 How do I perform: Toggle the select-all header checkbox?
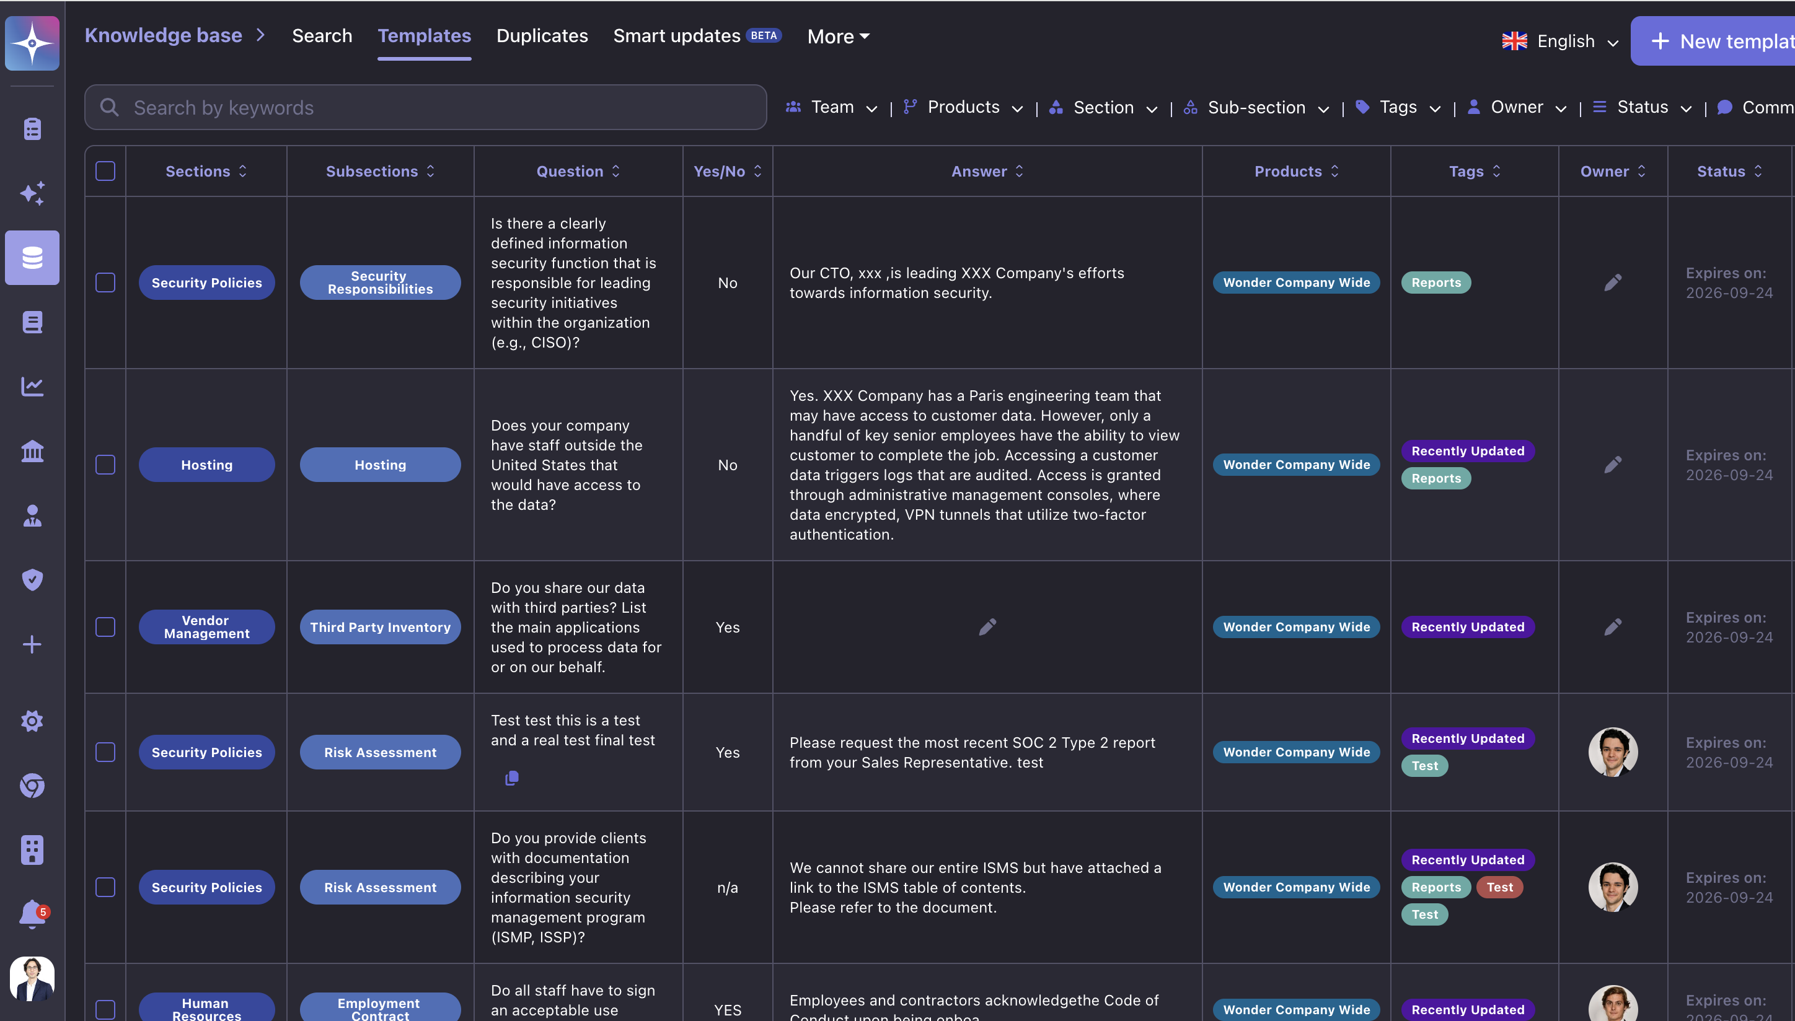pyautogui.click(x=105, y=171)
